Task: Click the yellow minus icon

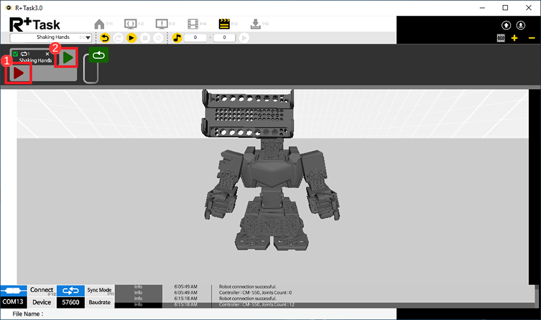Action: 531,38
